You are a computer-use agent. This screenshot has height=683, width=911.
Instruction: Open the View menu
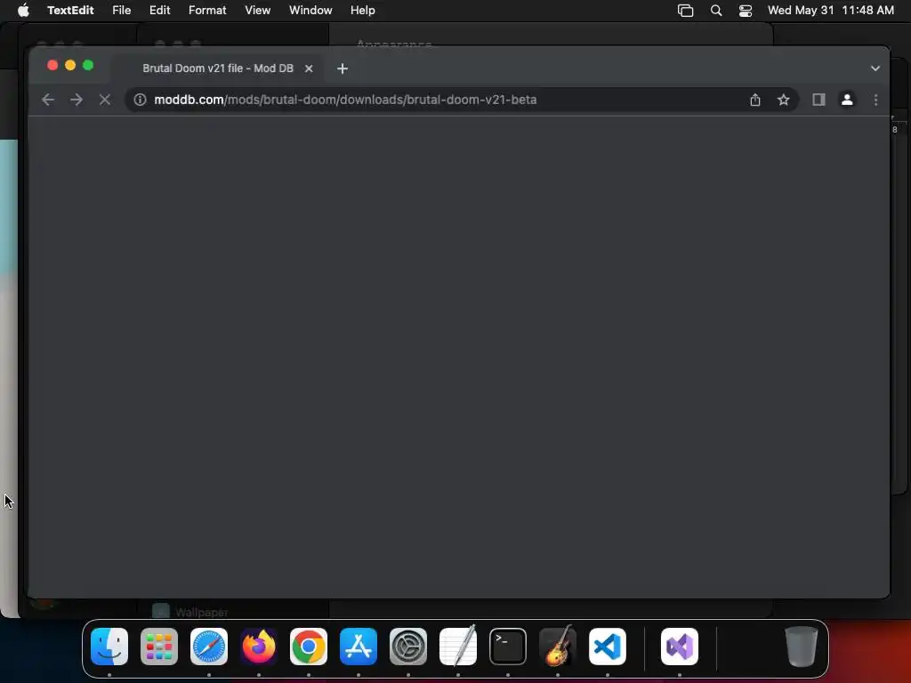coord(257,11)
